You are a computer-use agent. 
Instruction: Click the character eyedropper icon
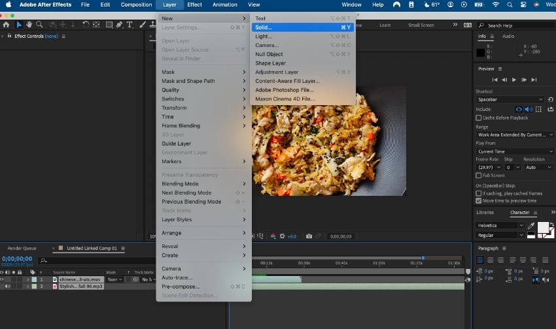point(531,225)
